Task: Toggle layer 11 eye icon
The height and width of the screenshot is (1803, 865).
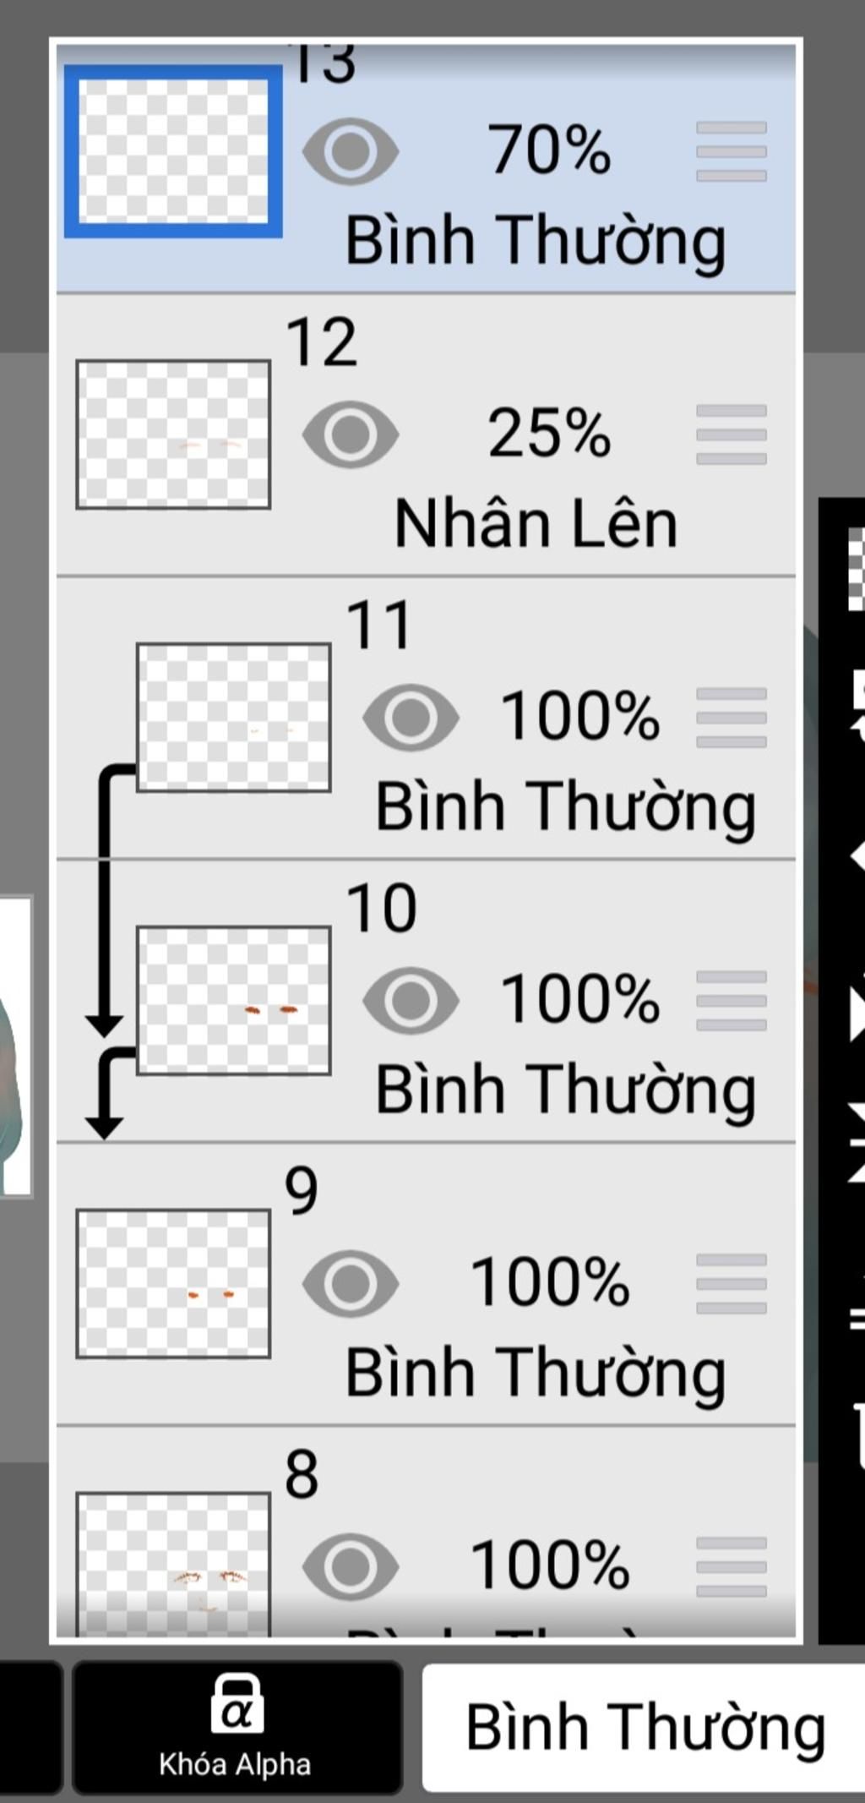Action: tap(411, 718)
